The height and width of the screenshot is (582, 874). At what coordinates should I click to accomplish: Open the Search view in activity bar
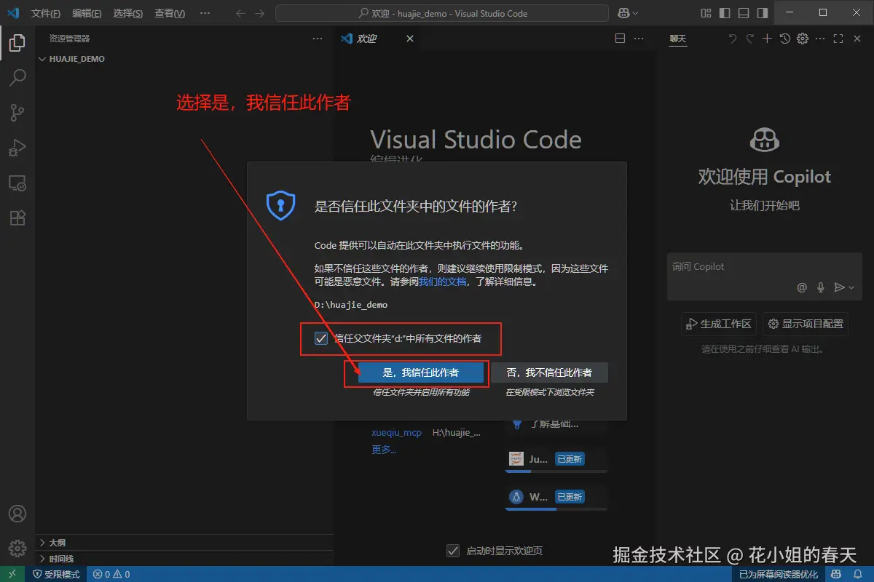(17, 77)
